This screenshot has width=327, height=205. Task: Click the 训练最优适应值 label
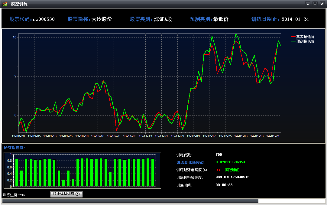[191, 163]
